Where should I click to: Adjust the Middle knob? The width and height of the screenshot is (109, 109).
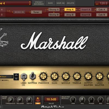coord(66,76)
